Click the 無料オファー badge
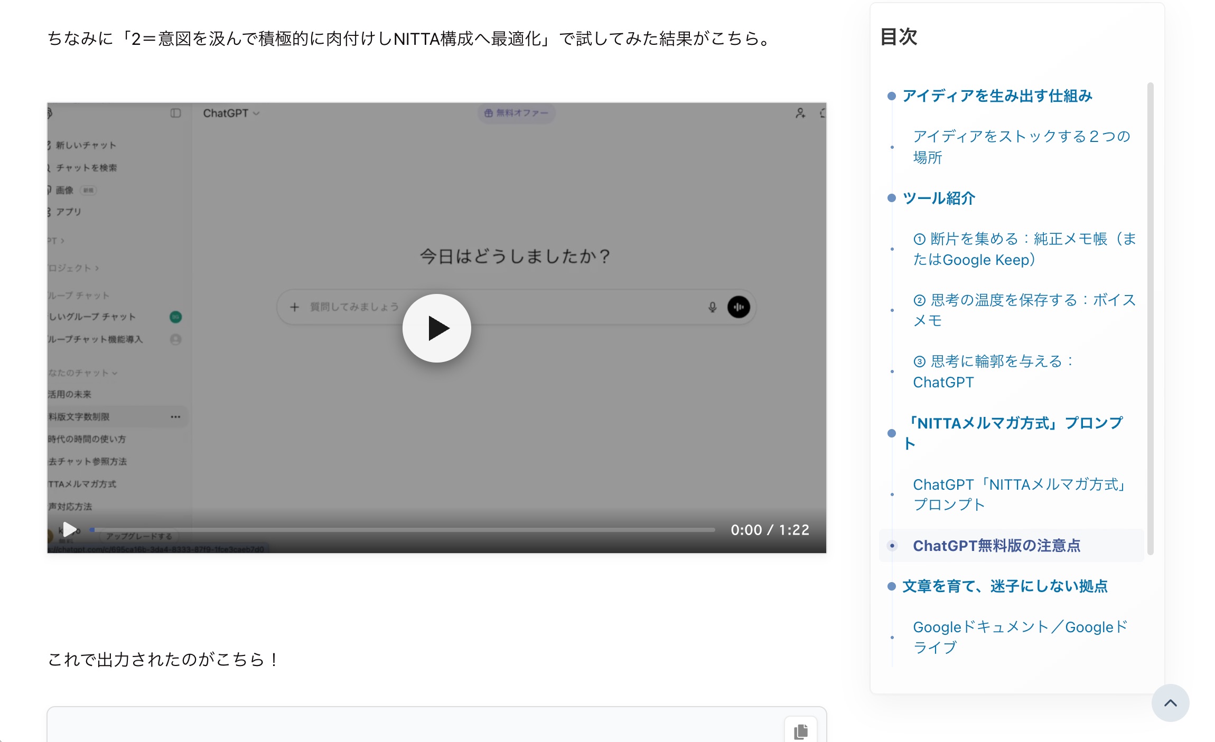This screenshot has height=742, width=1215. [516, 113]
